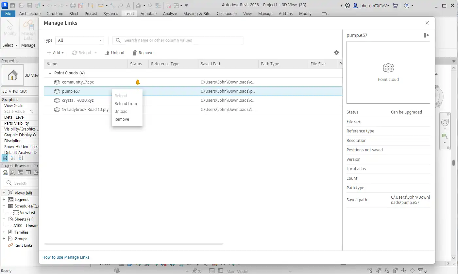The width and height of the screenshot is (458, 274).
Task: Choose Reload from... in context menu
Action: click(x=127, y=104)
